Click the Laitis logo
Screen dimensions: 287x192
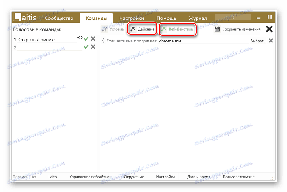point(25,18)
